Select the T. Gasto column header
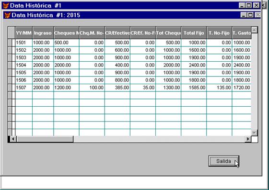 pos(242,33)
